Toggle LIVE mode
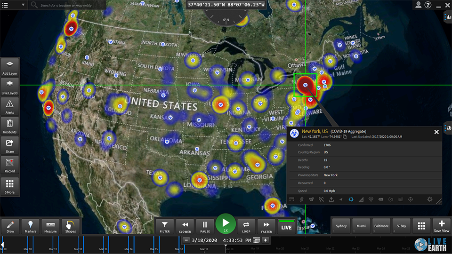 [x=286, y=226]
